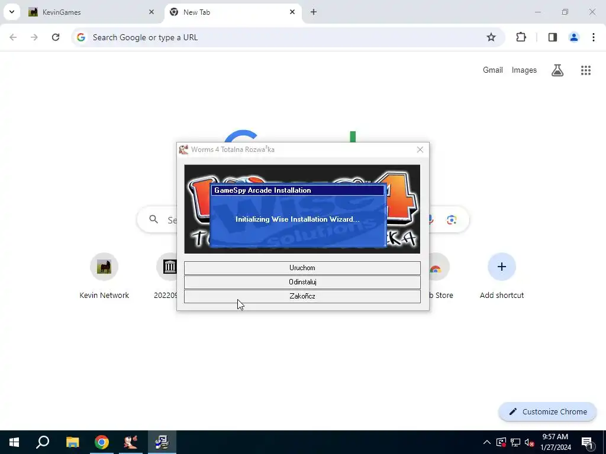
Task: Click search magnifier in Google search box
Action: 154,220
